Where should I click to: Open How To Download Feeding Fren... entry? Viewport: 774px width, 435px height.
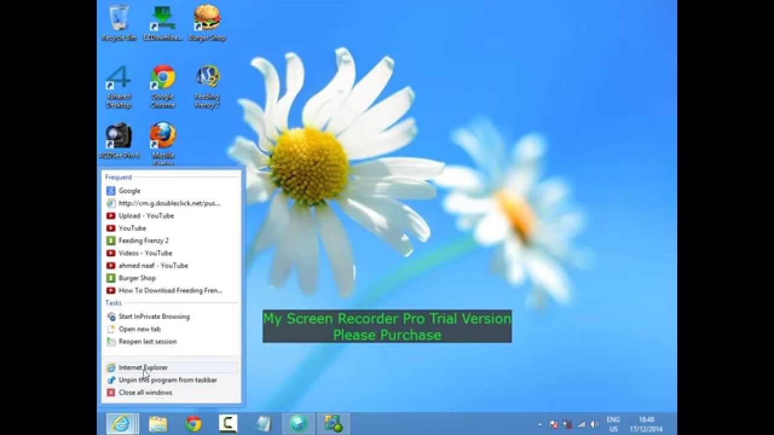point(171,291)
